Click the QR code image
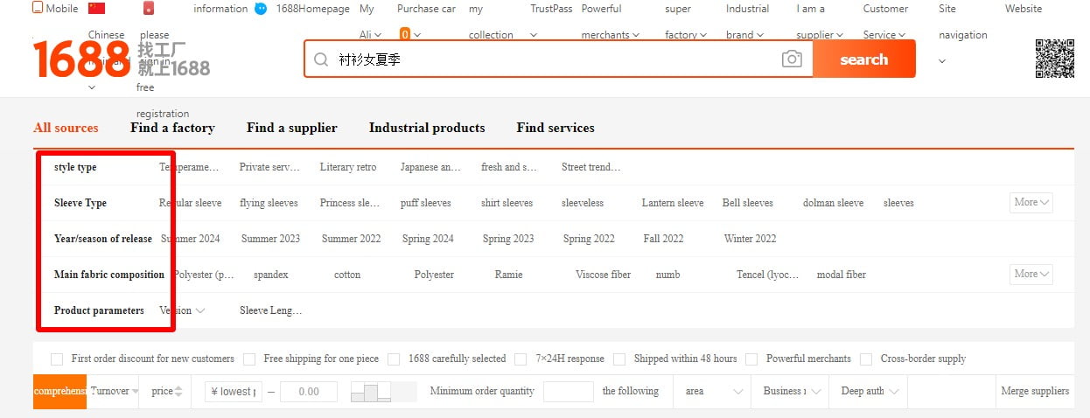Viewport: 1090px width, 418px height. [1054, 59]
